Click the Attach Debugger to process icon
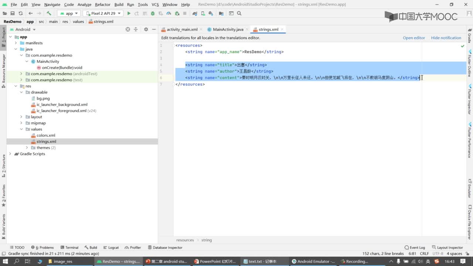The image size is (473, 266). pyautogui.click(x=177, y=13)
